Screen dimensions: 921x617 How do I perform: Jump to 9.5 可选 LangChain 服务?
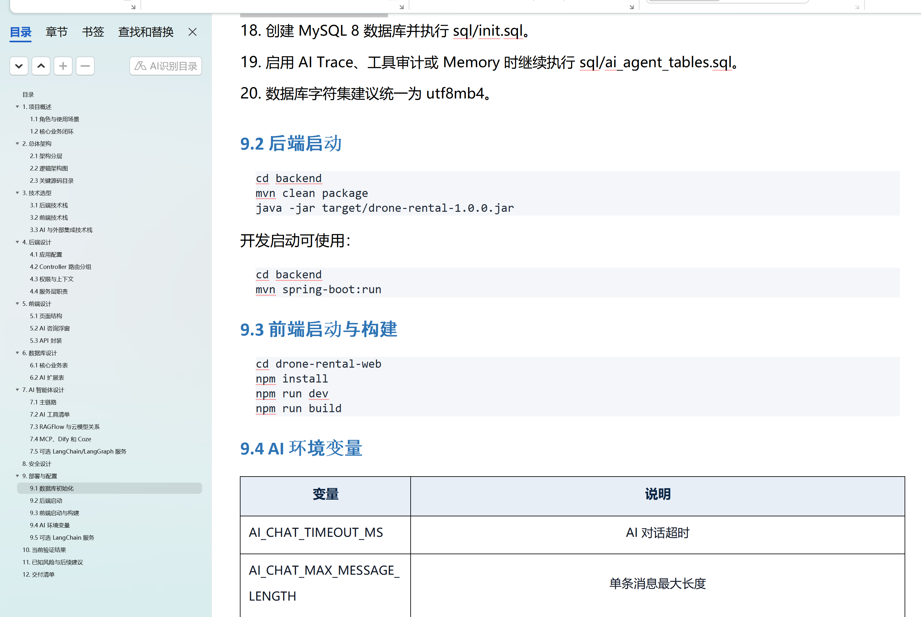click(62, 537)
